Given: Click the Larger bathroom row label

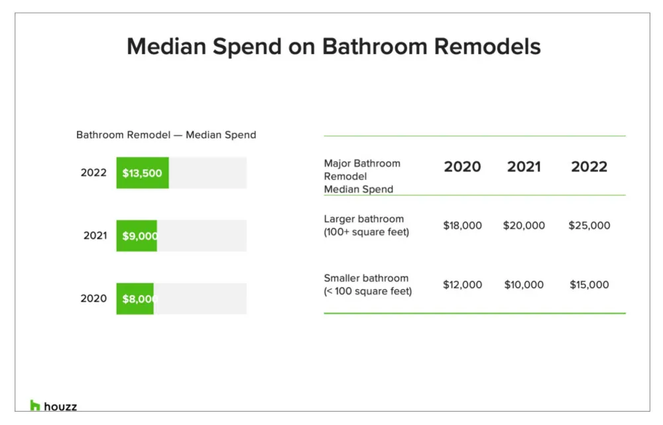Looking at the screenshot, I should (x=367, y=225).
